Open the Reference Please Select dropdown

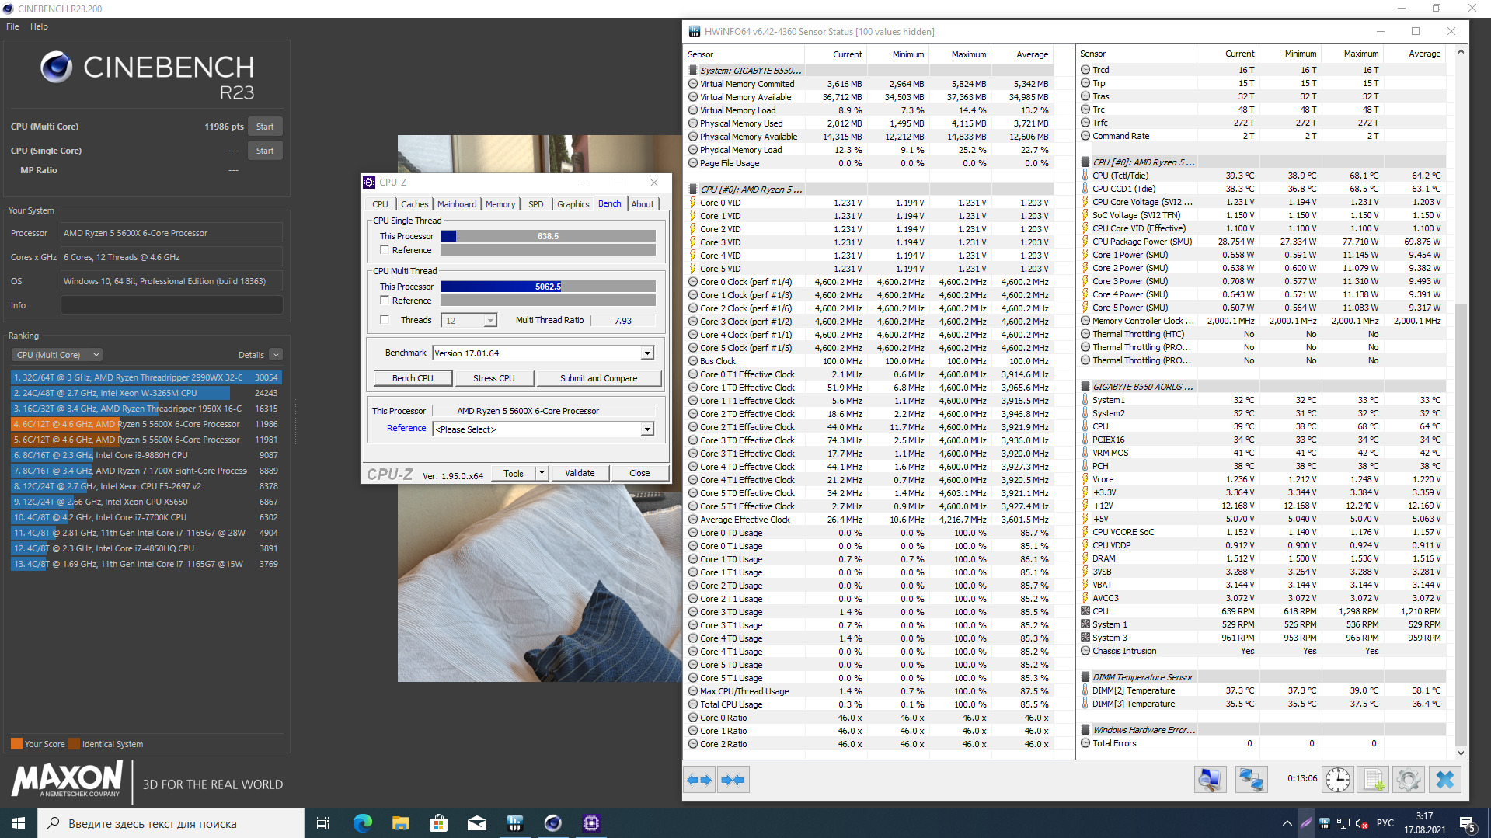[647, 429]
